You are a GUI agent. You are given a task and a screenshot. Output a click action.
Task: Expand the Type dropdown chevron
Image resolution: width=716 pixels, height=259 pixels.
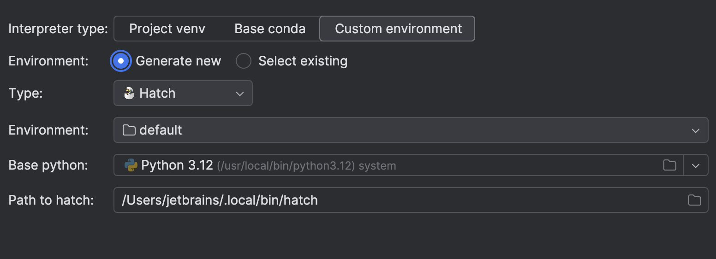[239, 94]
